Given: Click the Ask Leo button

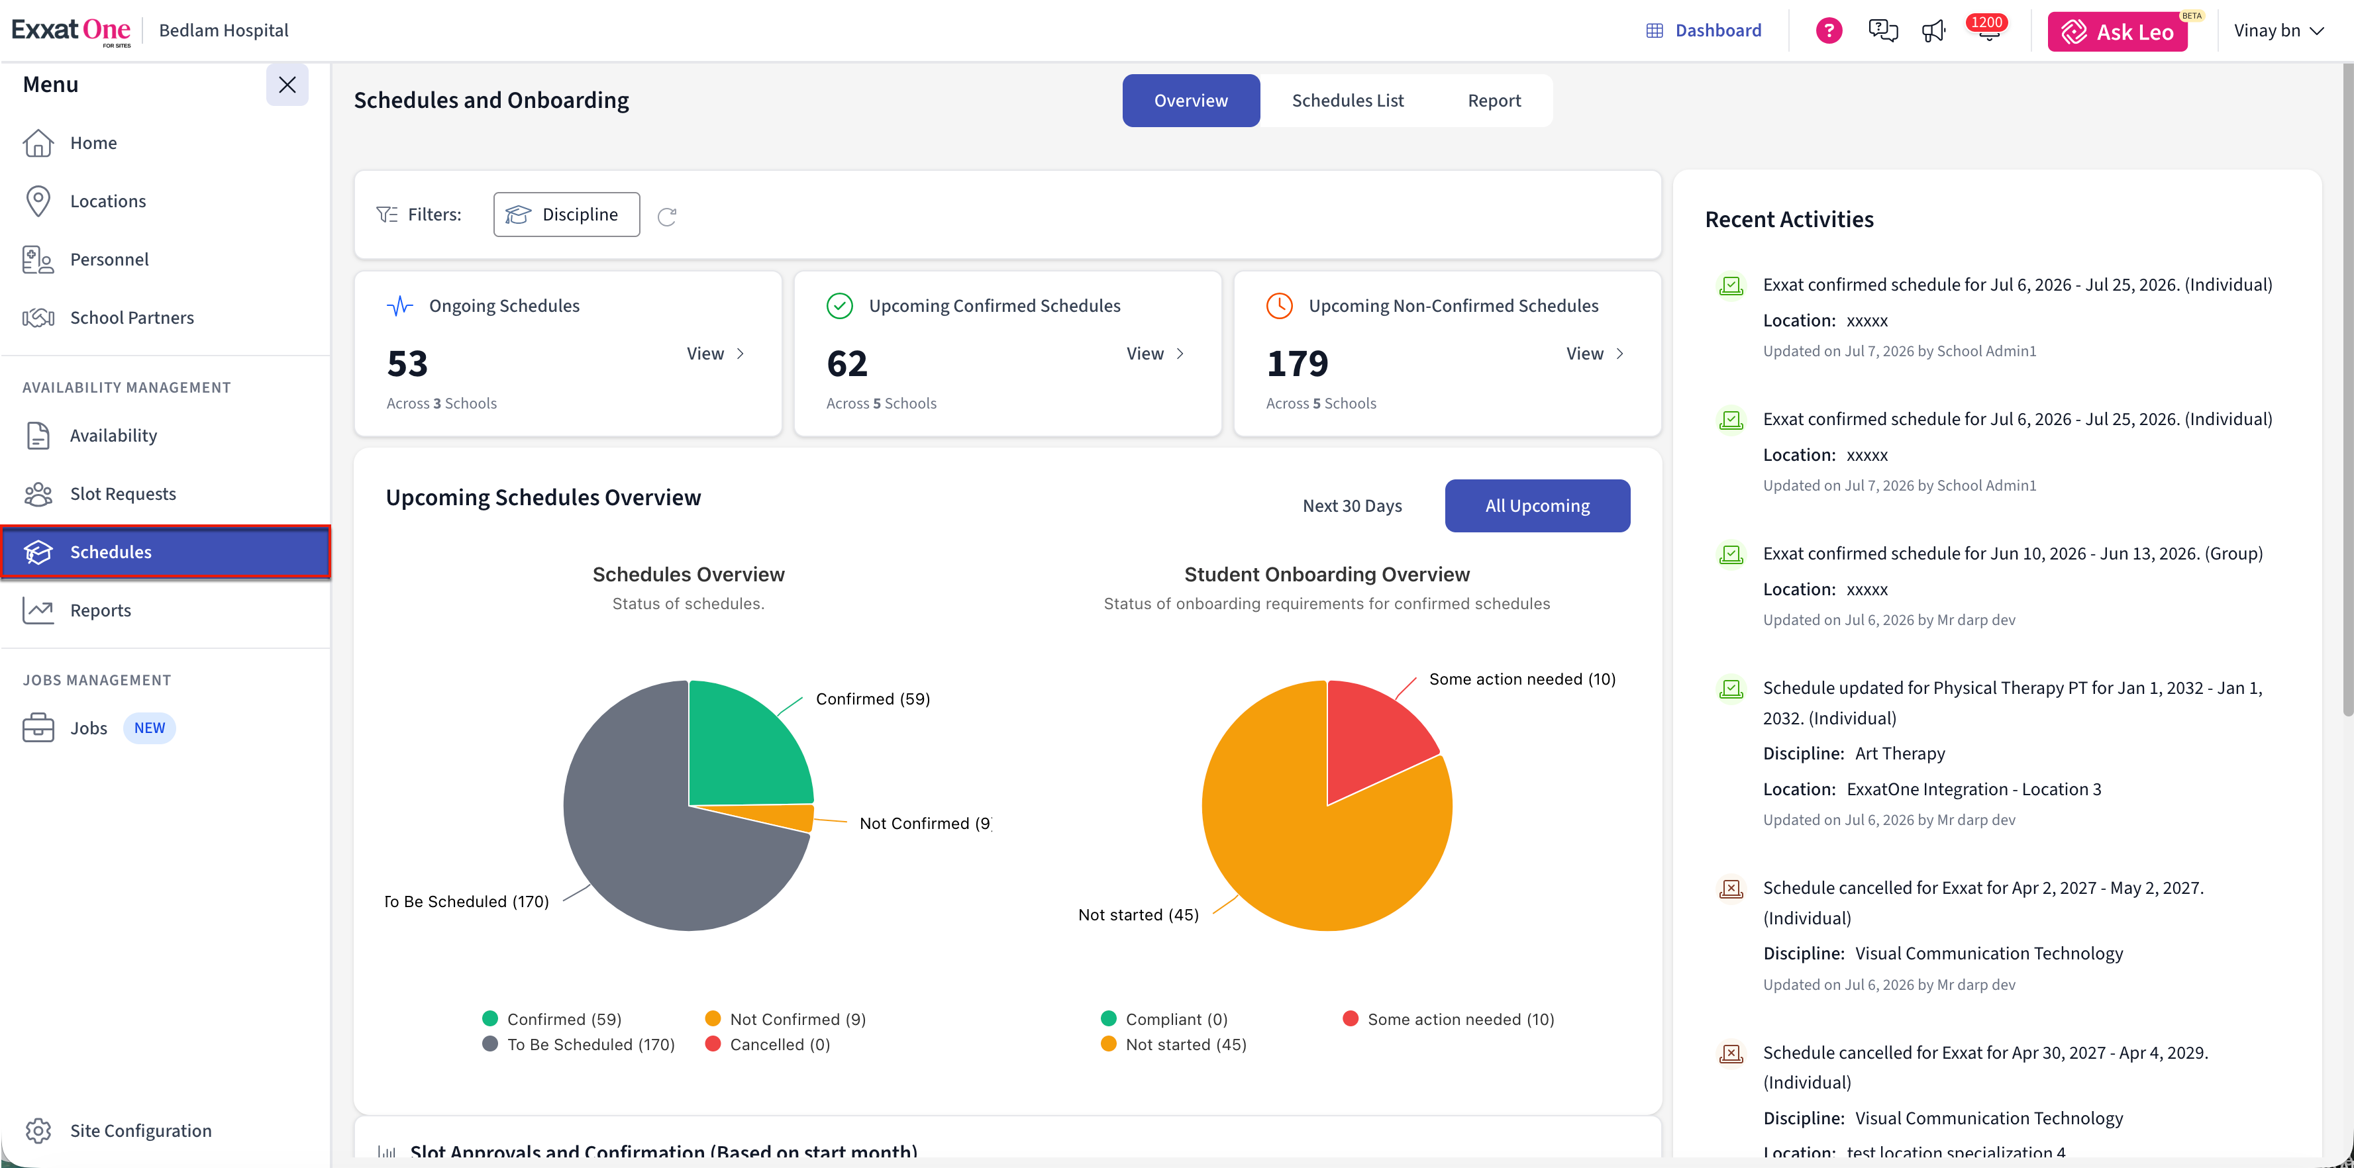Looking at the screenshot, I should [2116, 32].
